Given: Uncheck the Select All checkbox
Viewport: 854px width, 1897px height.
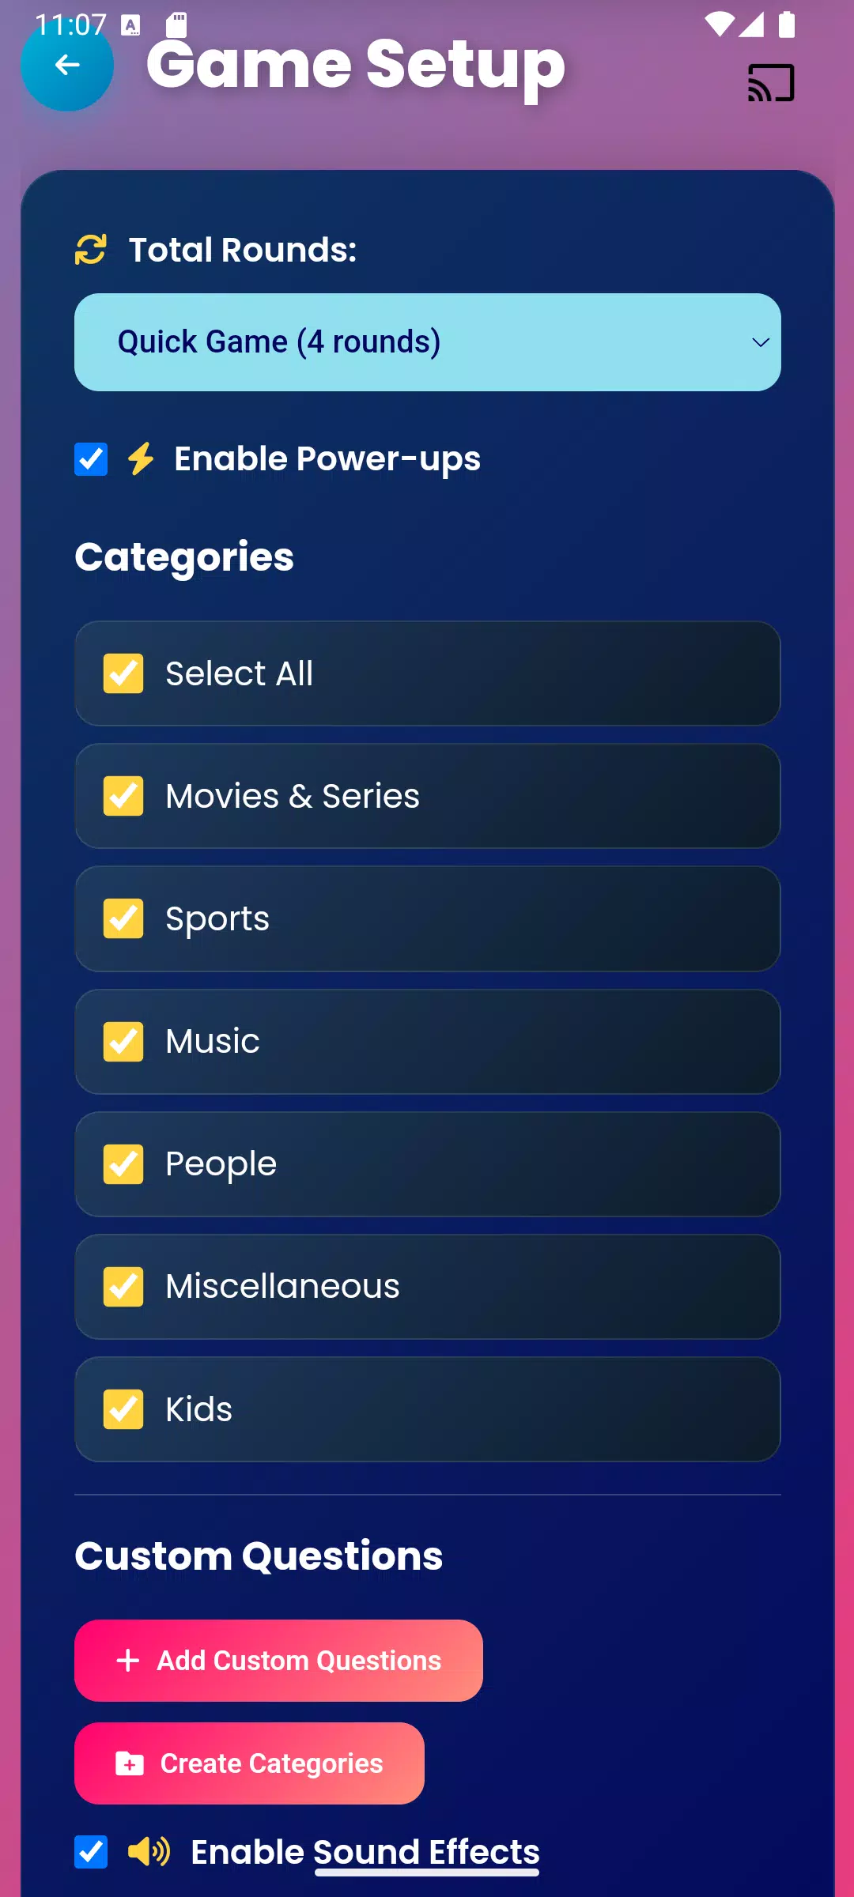Looking at the screenshot, I should pos(123,673).
